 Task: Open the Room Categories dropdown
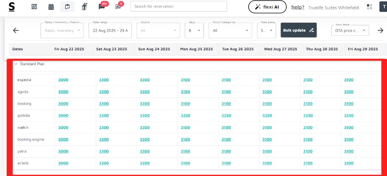(230, 30)
